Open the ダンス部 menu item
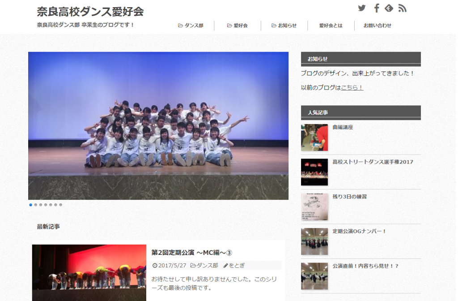 (191, 26)
